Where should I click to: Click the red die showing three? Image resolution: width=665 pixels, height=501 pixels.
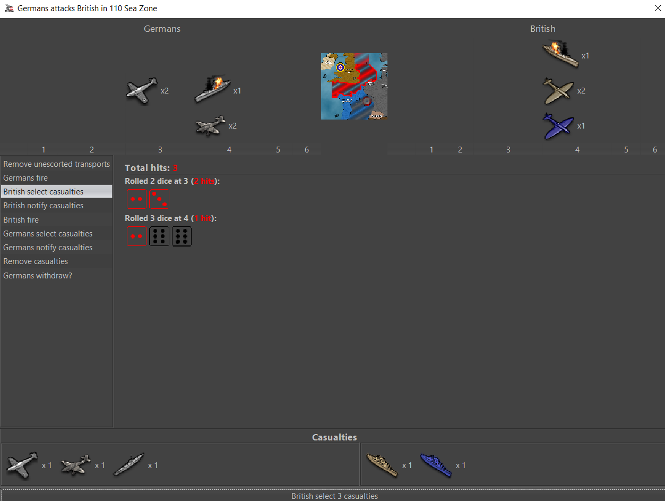159,199
